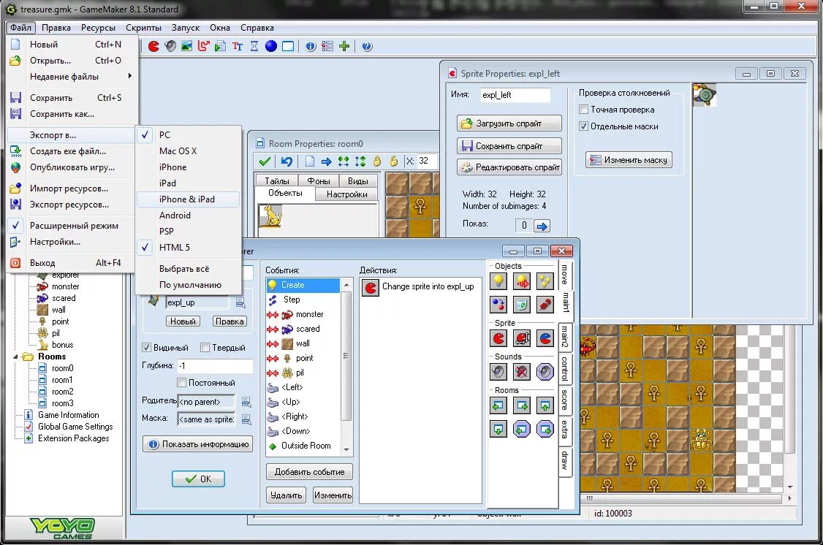The height and width of the screenshot is (545, 823).
Task: Click the green checkmark in Room Properties toolbar
Action: pos(265,161)
